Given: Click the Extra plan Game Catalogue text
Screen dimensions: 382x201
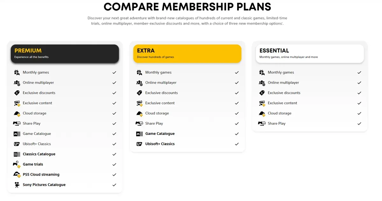Looking at the screenshot, I should click(160, 134).
